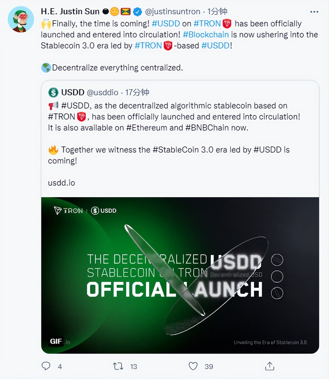The height and width of the screenshot is (379, 329).
Task: Open the reply icon on the tweet
Action: coord(46,366)
